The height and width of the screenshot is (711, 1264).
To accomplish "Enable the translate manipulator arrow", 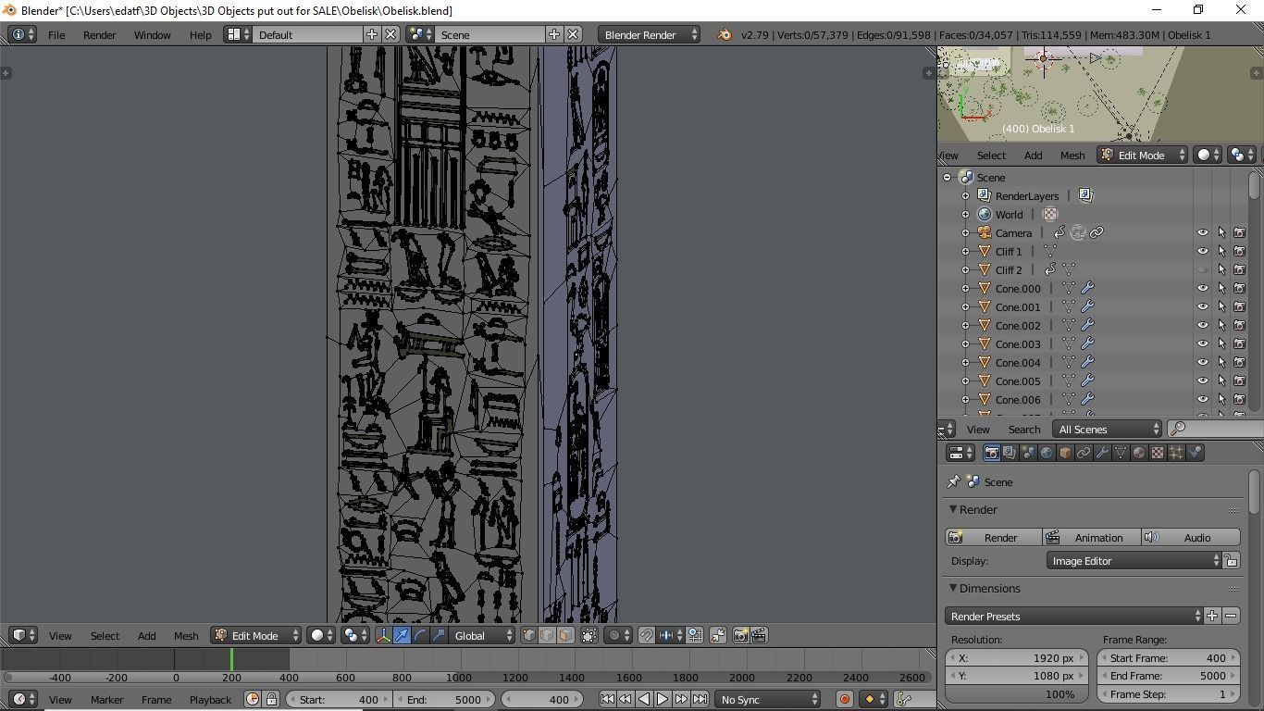I will tap(402, 635).
